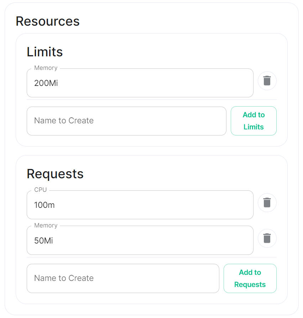Click the Name to Create field under Limits
This screenshot has height=318, width=303.
(x=126, y=121)
